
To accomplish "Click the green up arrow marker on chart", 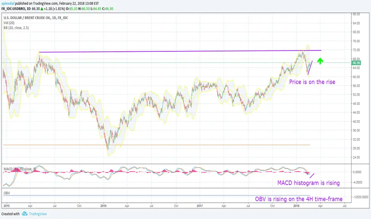I will [320, 61].
